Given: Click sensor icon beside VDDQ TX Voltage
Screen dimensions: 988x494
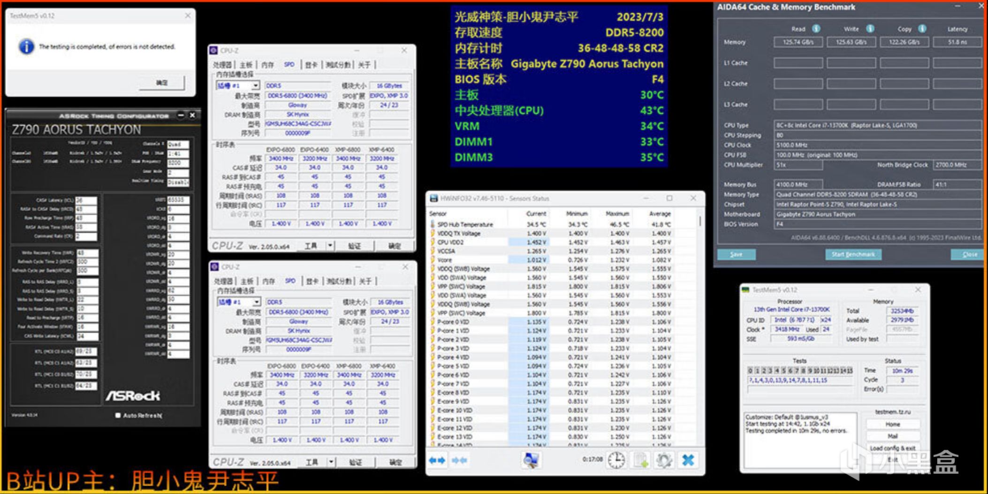Looking at the screenshot, I should pos(433,233).
